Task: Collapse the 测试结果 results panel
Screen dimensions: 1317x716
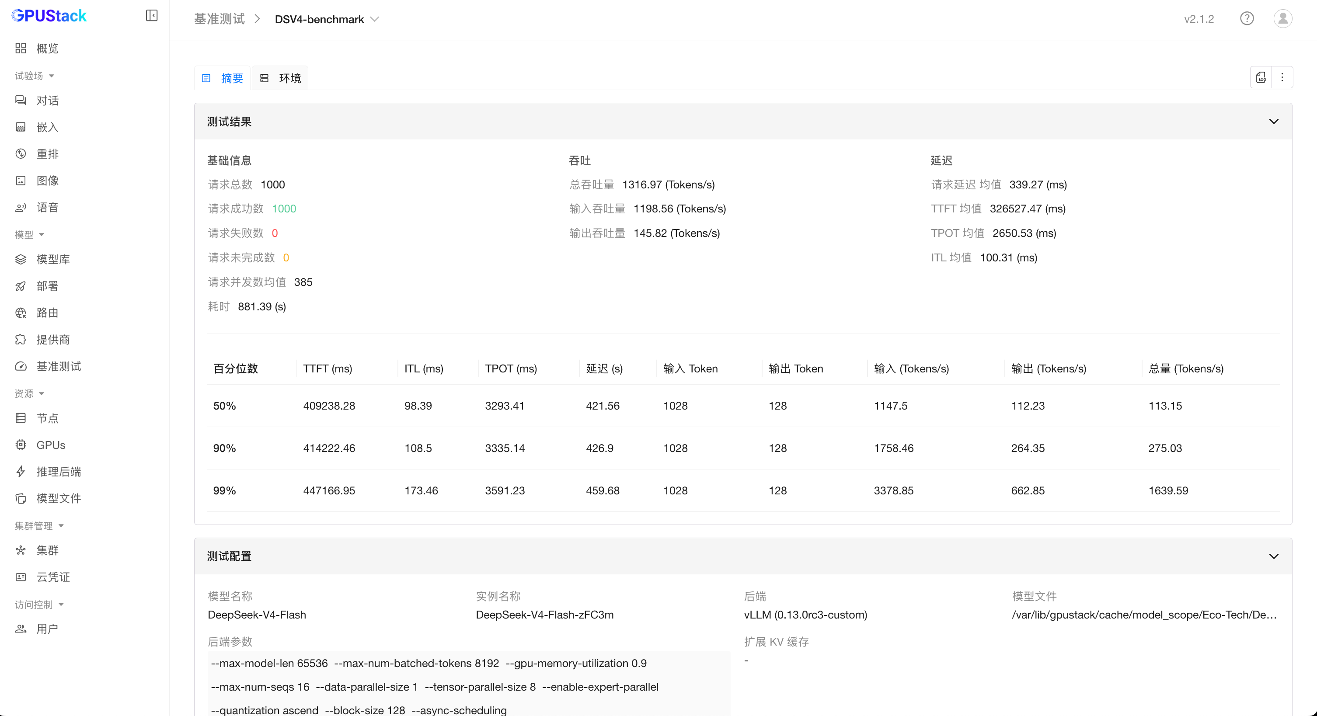Action: point(1274,122)
